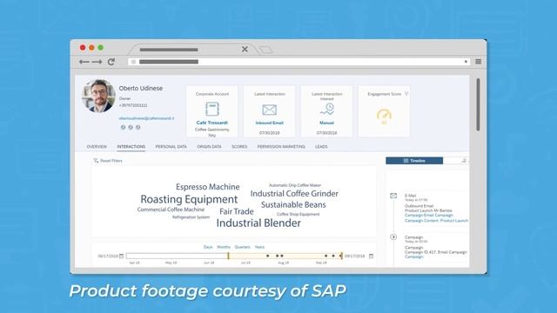Click the Coffee Shop Equipment tag
Screen dimensions: 557x313
[x=298, y=214]
